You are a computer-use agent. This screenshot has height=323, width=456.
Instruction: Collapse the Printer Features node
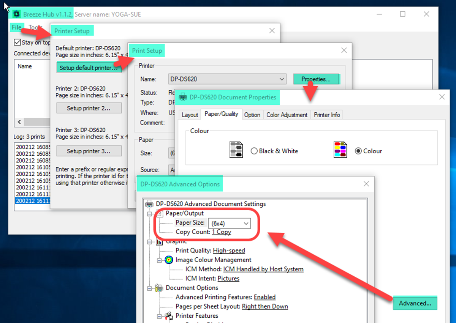click(159, 316)
